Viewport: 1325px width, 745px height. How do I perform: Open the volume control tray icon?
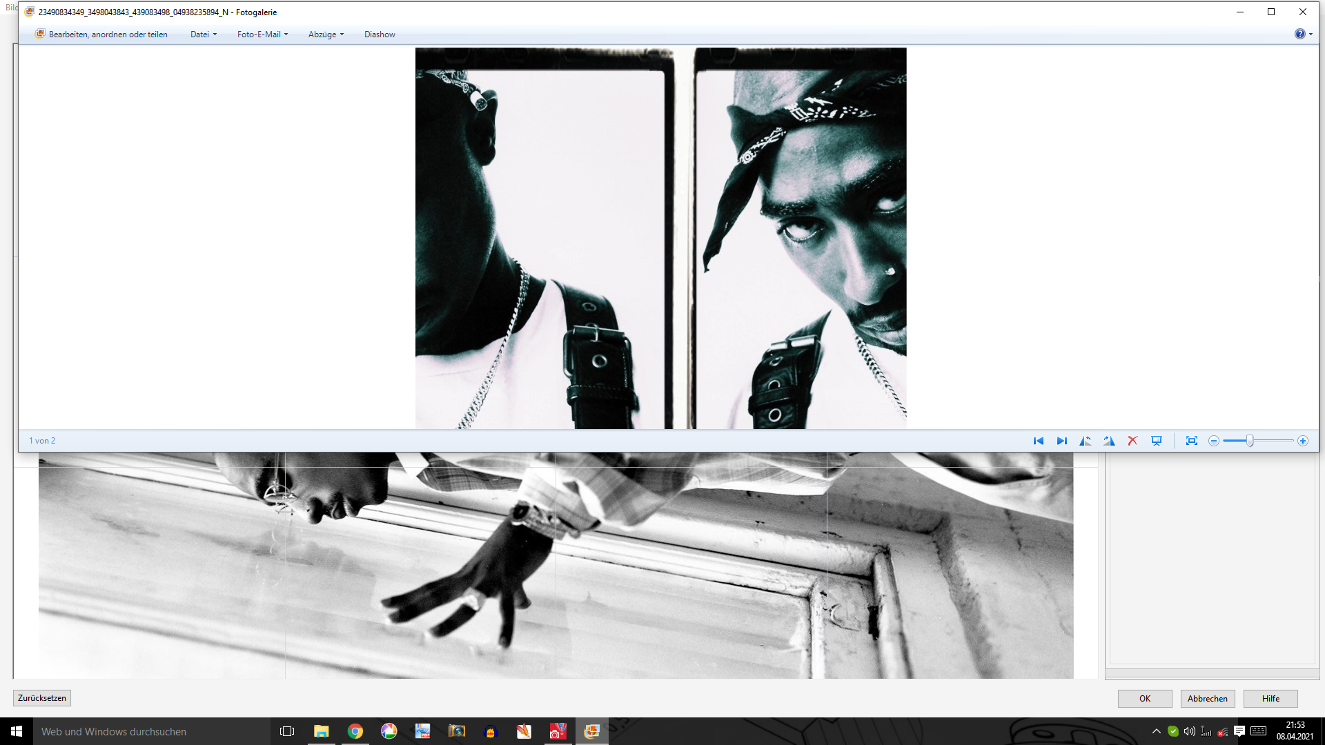1190,731
